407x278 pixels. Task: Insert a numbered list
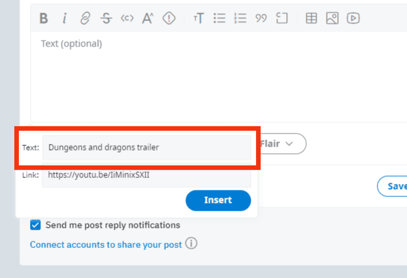pyautogui.click(x=240, y=18)
